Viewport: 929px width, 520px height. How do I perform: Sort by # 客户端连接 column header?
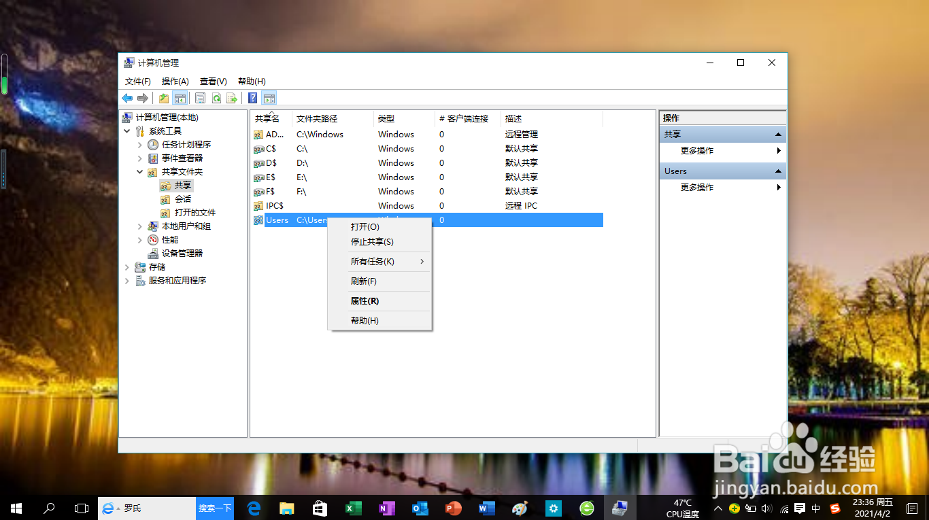tap(468, 119)
